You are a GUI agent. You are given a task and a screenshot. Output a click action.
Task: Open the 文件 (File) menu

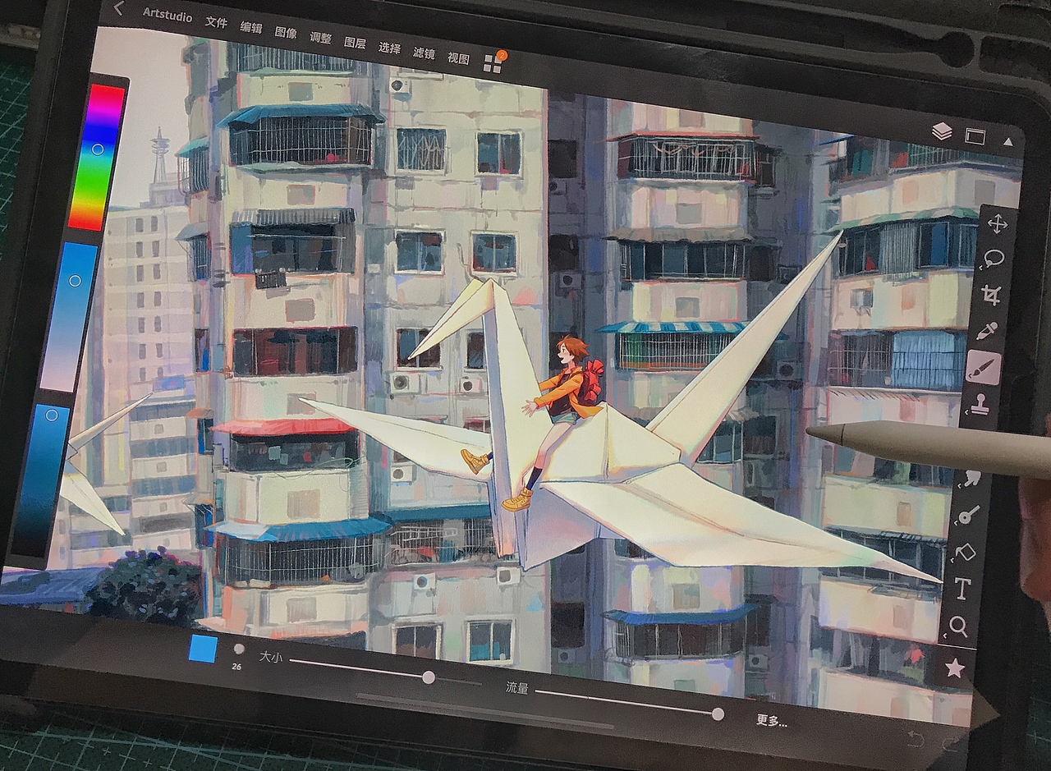tap(216, 22)
